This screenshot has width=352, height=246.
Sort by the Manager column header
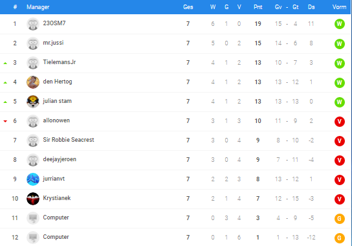38,7
